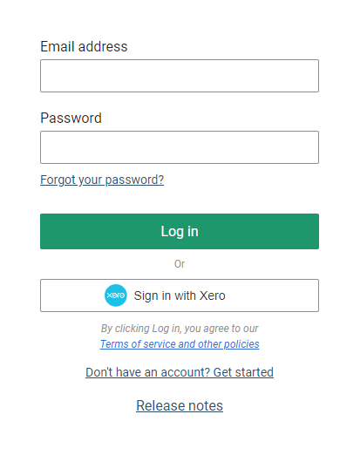
Task: Click the white Log in caption
Action: 180,231
